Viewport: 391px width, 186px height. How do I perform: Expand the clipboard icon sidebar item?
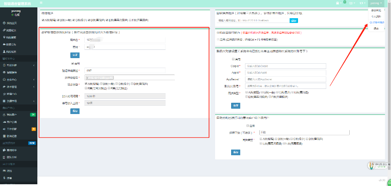click(x=19, y=65)
